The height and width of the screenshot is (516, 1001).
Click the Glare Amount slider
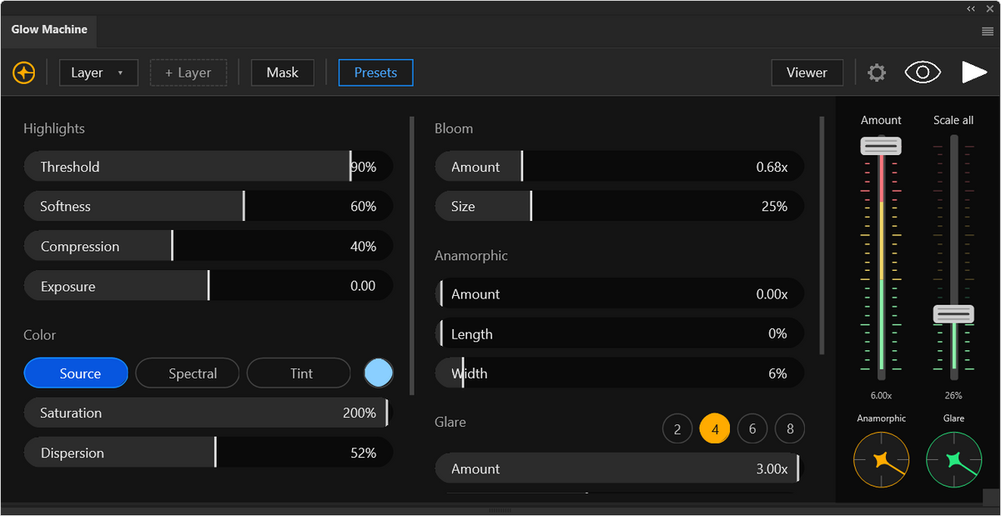pyautogui.click(x=620, y=468)
